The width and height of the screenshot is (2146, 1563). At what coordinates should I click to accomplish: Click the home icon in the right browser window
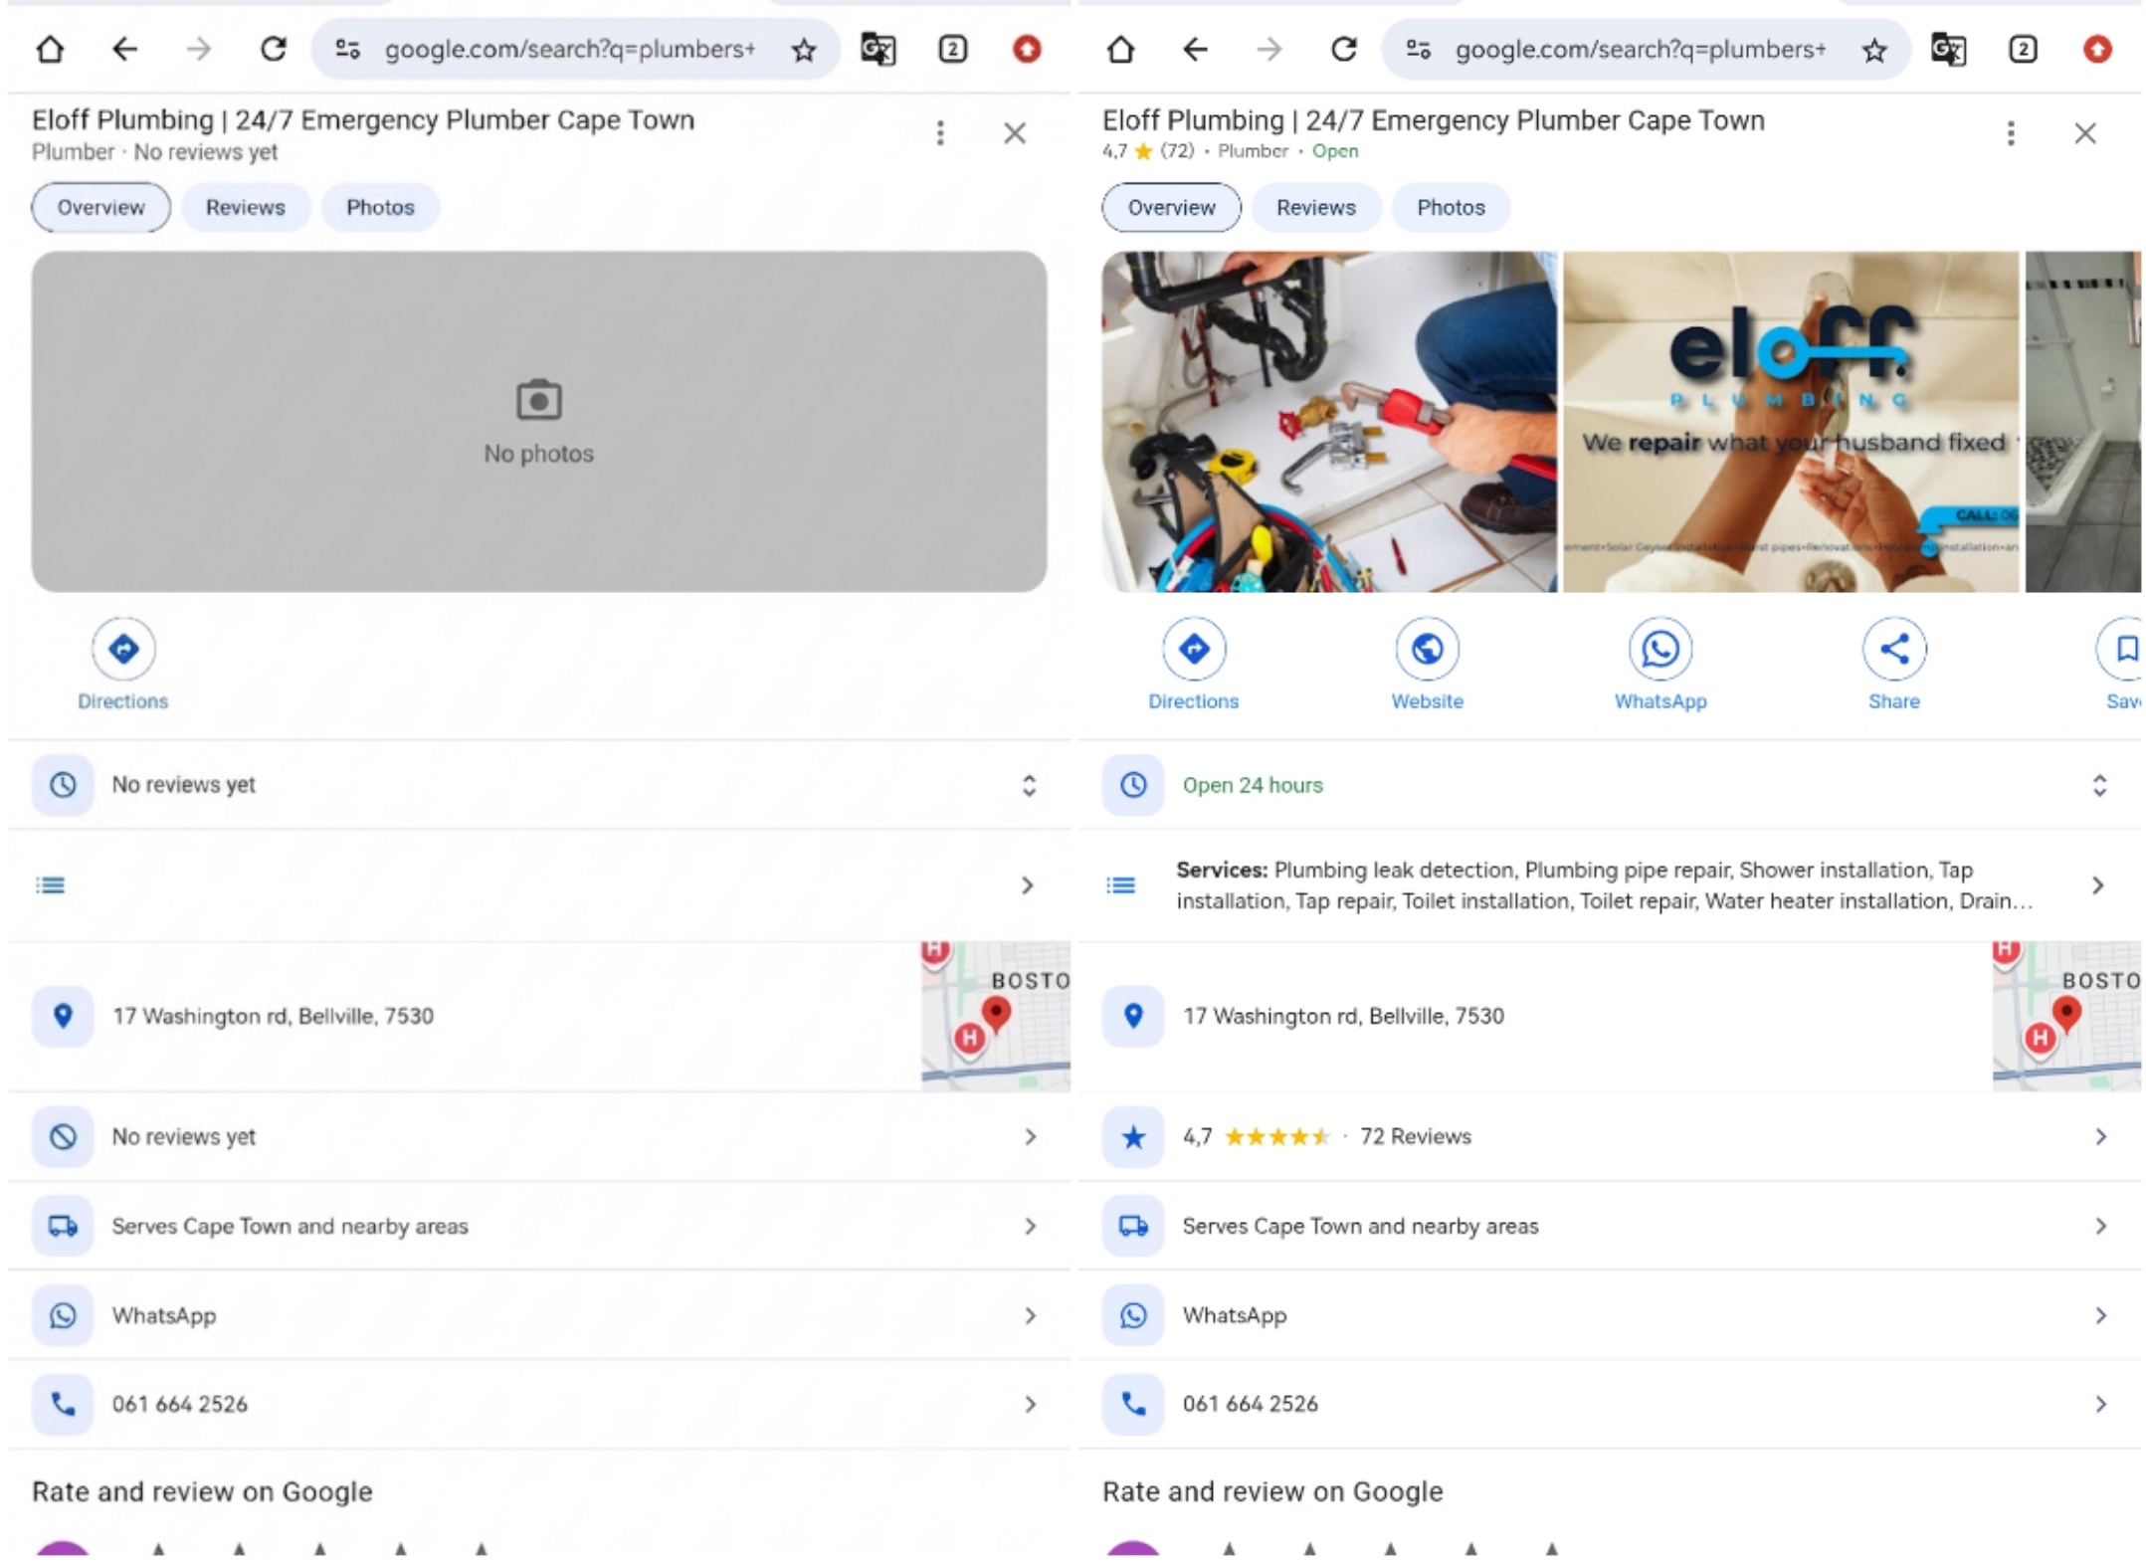point(1120,49)
